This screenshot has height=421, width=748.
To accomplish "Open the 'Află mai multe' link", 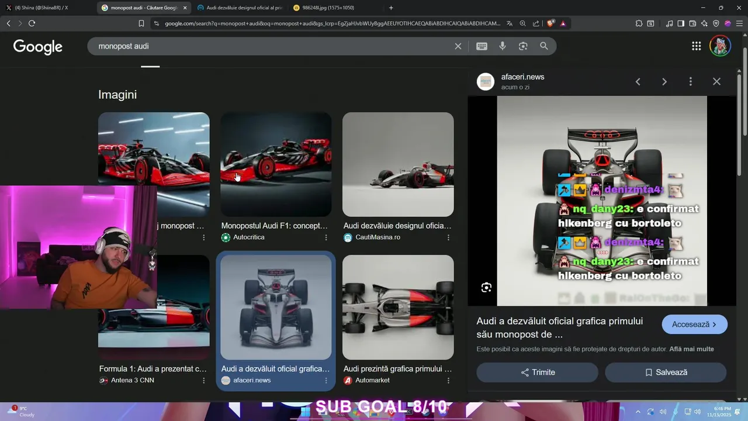I will (x=691, y=349).
